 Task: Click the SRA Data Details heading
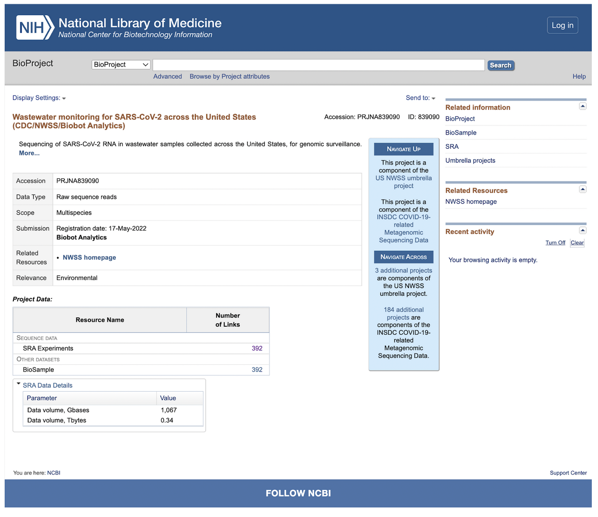point(48,385)
